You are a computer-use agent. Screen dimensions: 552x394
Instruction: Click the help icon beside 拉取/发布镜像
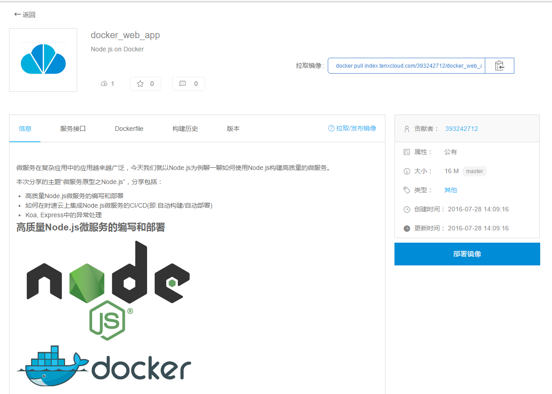tap(331, 128)
